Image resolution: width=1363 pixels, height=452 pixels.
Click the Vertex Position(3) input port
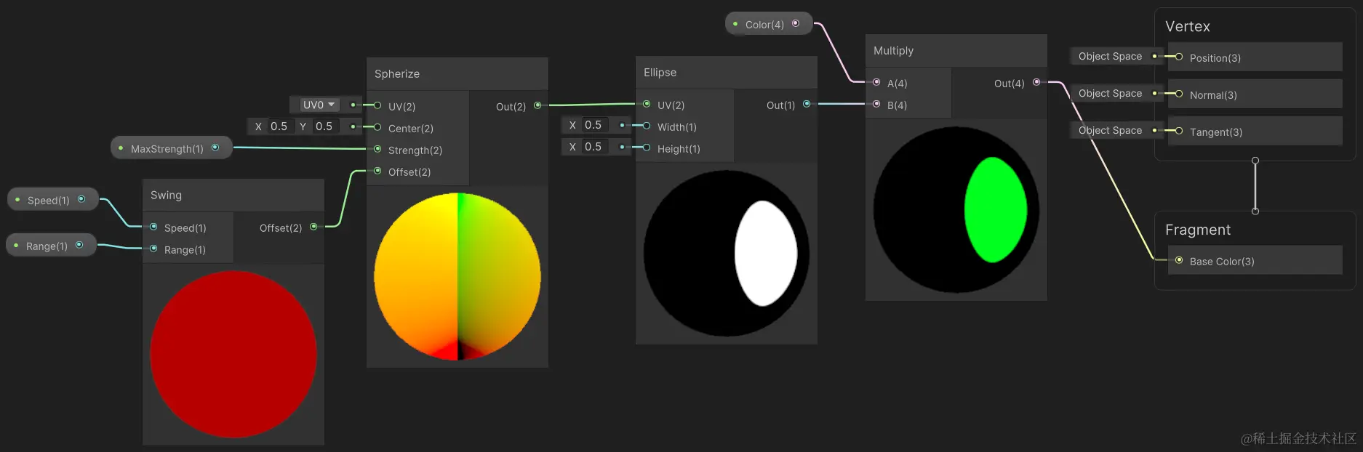(x=1179, y=57)
